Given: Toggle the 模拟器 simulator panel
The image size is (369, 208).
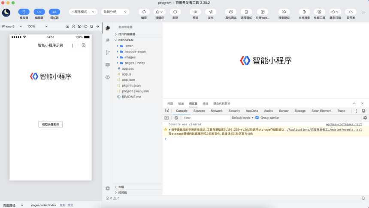Looking at the screenshot, I should (24, 12).
